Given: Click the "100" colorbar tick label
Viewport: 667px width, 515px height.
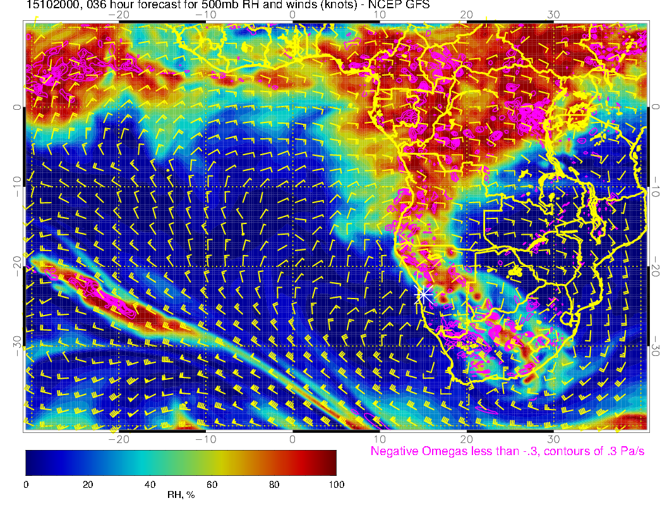Looking at the screenshot, I should (336, 484).
